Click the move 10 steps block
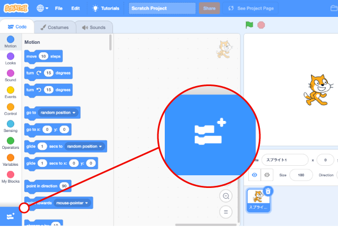Image resolution: width=338 pixels, height=227 pixels. click(x=43, y=56)
